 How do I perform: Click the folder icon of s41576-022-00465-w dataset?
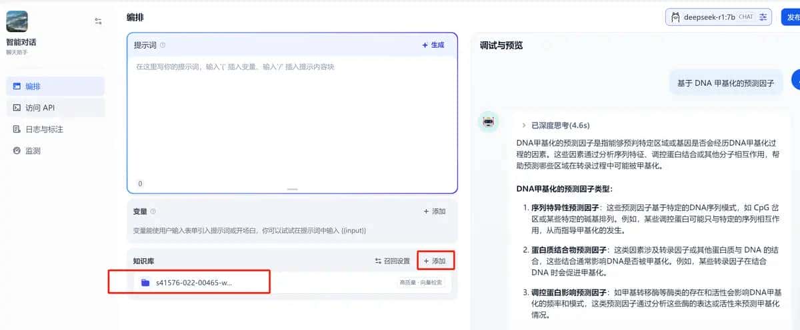(145, 283)
